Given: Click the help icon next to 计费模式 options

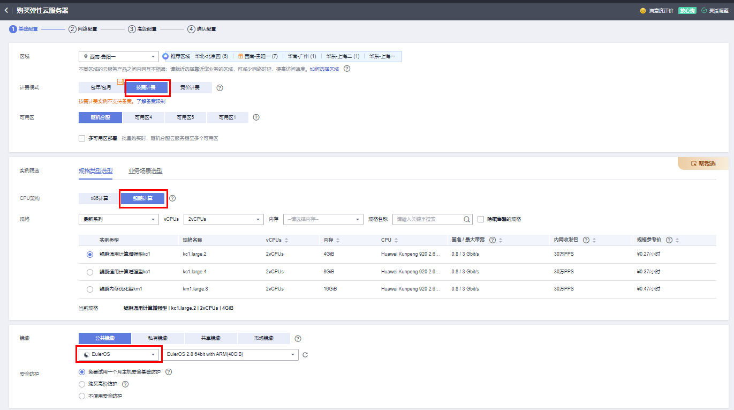Looking at the screenshot, I should tap(220, 87).
